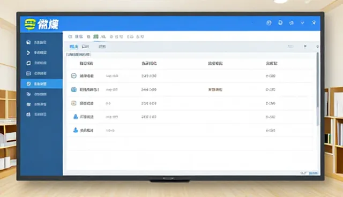This screenshot has width=343, height=197.
Task: Select the blue underlined sub-tab
Action: click(74, 47)
